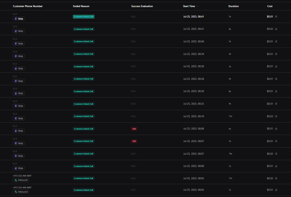Click the Cost column header
Image resolution: width=291 pixels, height=197 pixels.
(270, 6)
